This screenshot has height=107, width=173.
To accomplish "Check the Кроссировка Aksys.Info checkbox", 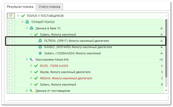I will pyautogui.click(x=11, y=59).
